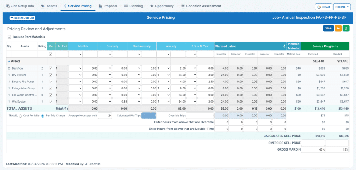Click the Preferred Override Sell Price field
Image resolution: width=356 pixels, height=170 pixels.
tap(313, 143)
